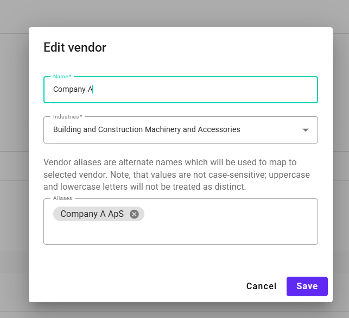Click the Name input field
This screenshot has width=349, height=318.
tap(181, 90)
